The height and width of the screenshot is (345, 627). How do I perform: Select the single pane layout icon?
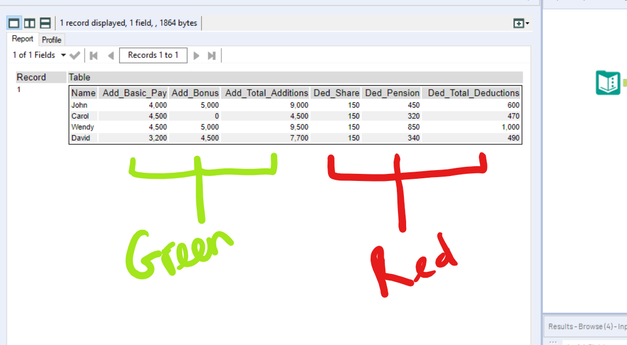(x=14, y=22)
